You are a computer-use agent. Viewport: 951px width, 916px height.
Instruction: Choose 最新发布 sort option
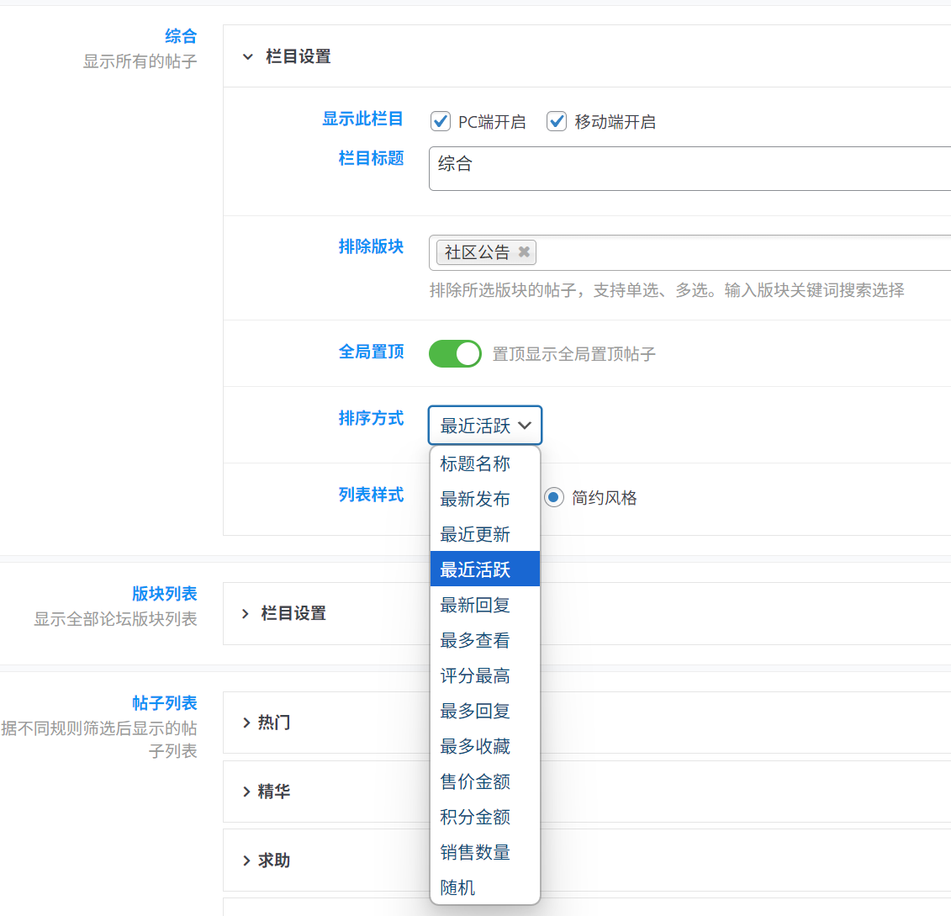point(475,499)
